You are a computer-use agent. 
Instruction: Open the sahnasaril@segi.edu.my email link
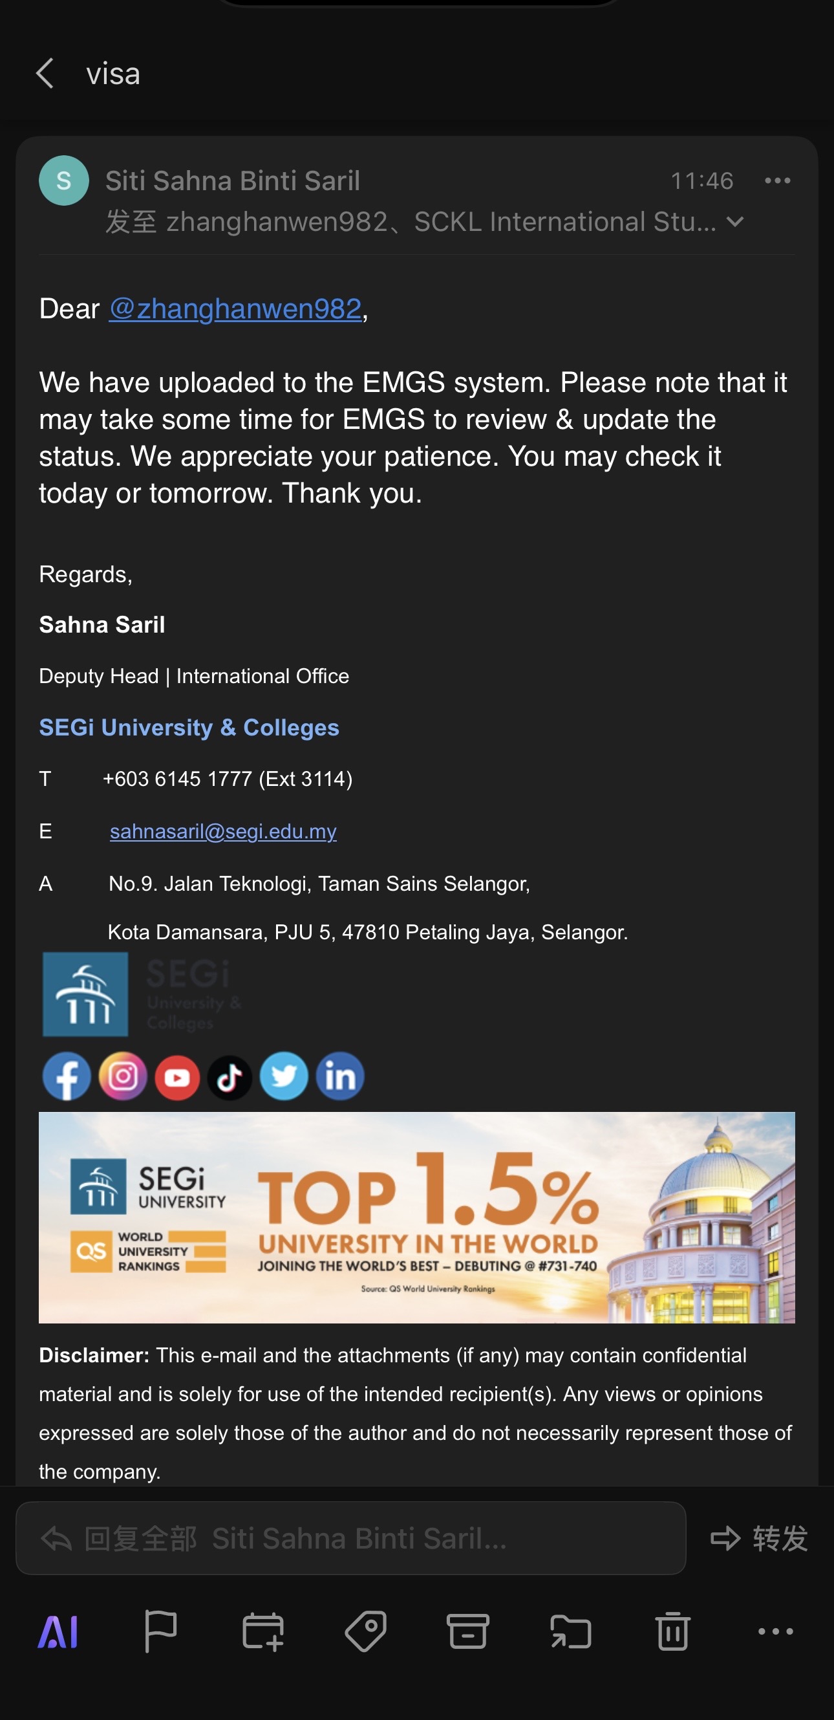pos(223,831)
